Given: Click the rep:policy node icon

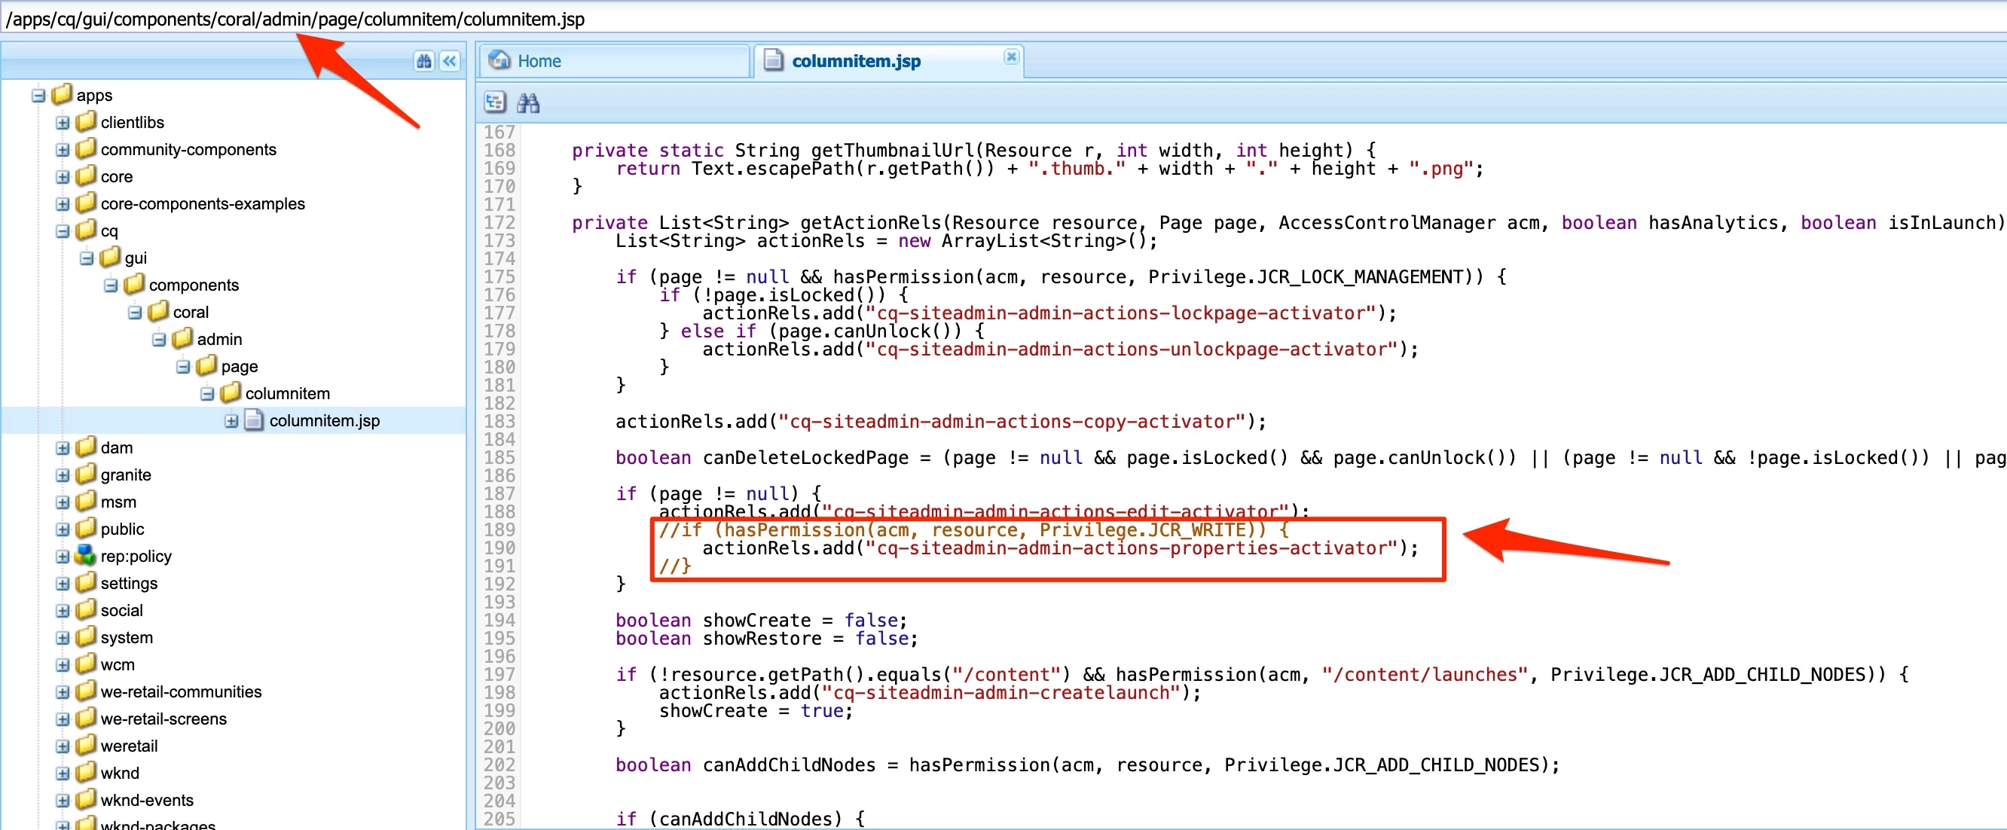Looking at the screenshot, I should (x=86, y=556).
